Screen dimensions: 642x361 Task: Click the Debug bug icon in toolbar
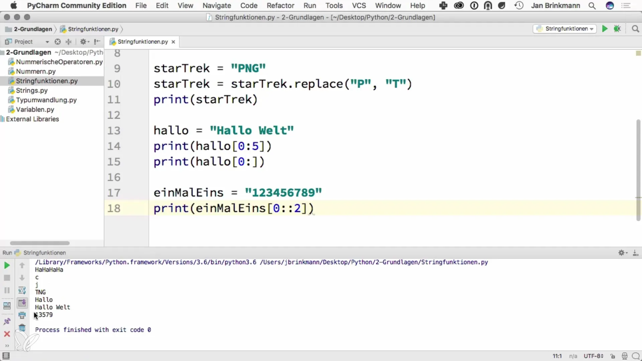click(617, 29)
